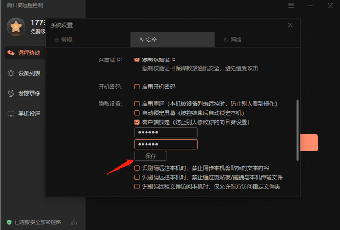Open the 手机投屏 sidebar section
This screenshot has width=340, height=230.
coord(25,114)
